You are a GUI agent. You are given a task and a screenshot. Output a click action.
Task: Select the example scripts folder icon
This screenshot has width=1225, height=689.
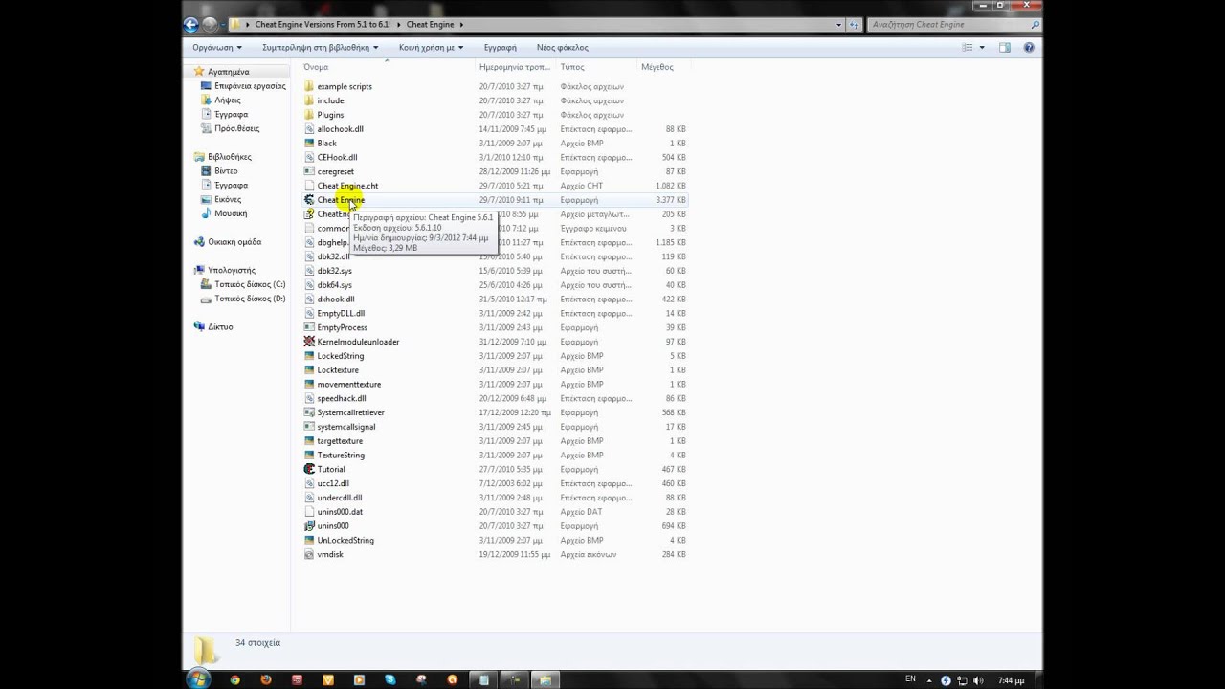pos(309,86)
